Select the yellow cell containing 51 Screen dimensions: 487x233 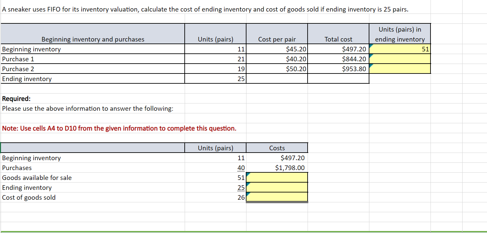click(400, 49)
